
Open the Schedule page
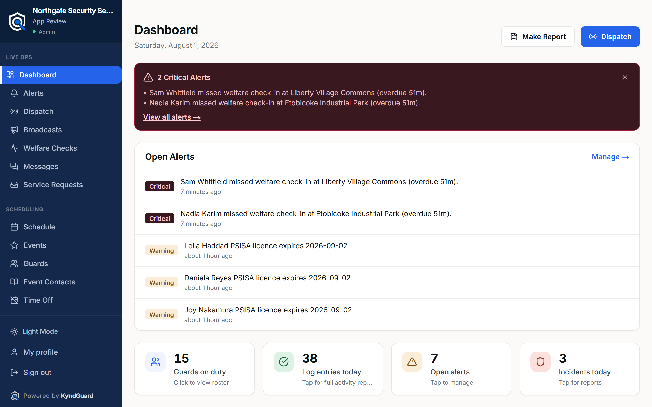[61, 227]
